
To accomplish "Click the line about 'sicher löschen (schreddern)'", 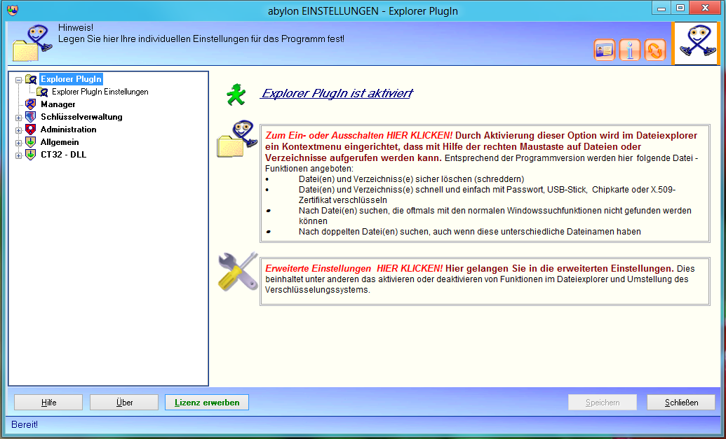I will tap(411, 179).
